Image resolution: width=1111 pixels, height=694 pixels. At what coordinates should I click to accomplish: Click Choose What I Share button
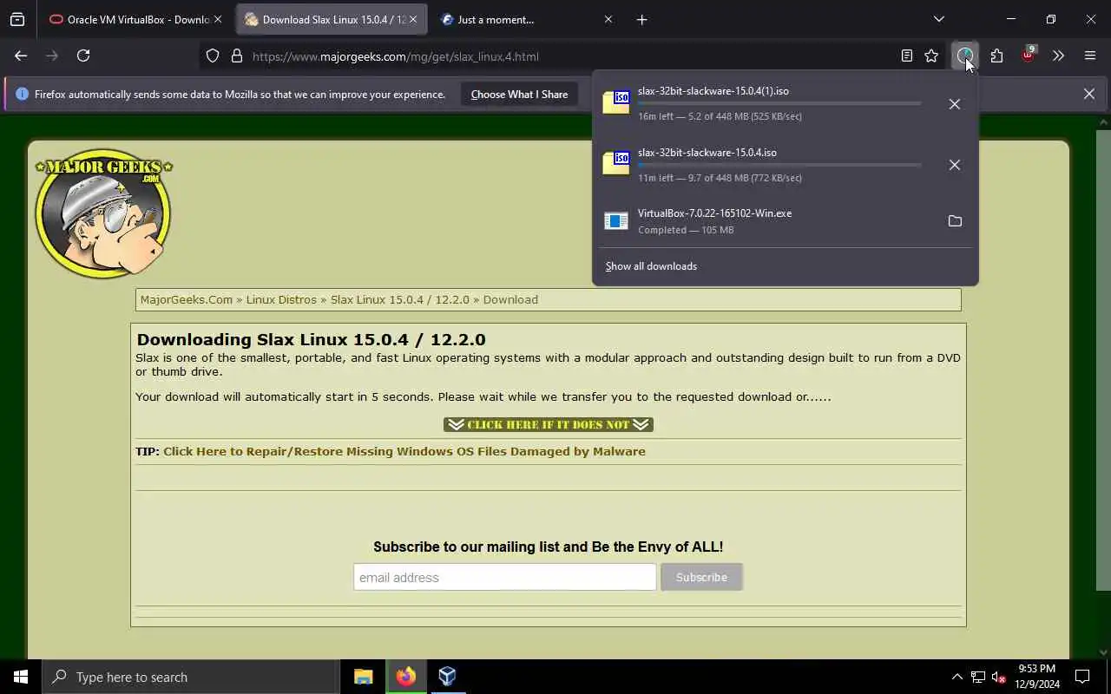(x=519, y=94)
